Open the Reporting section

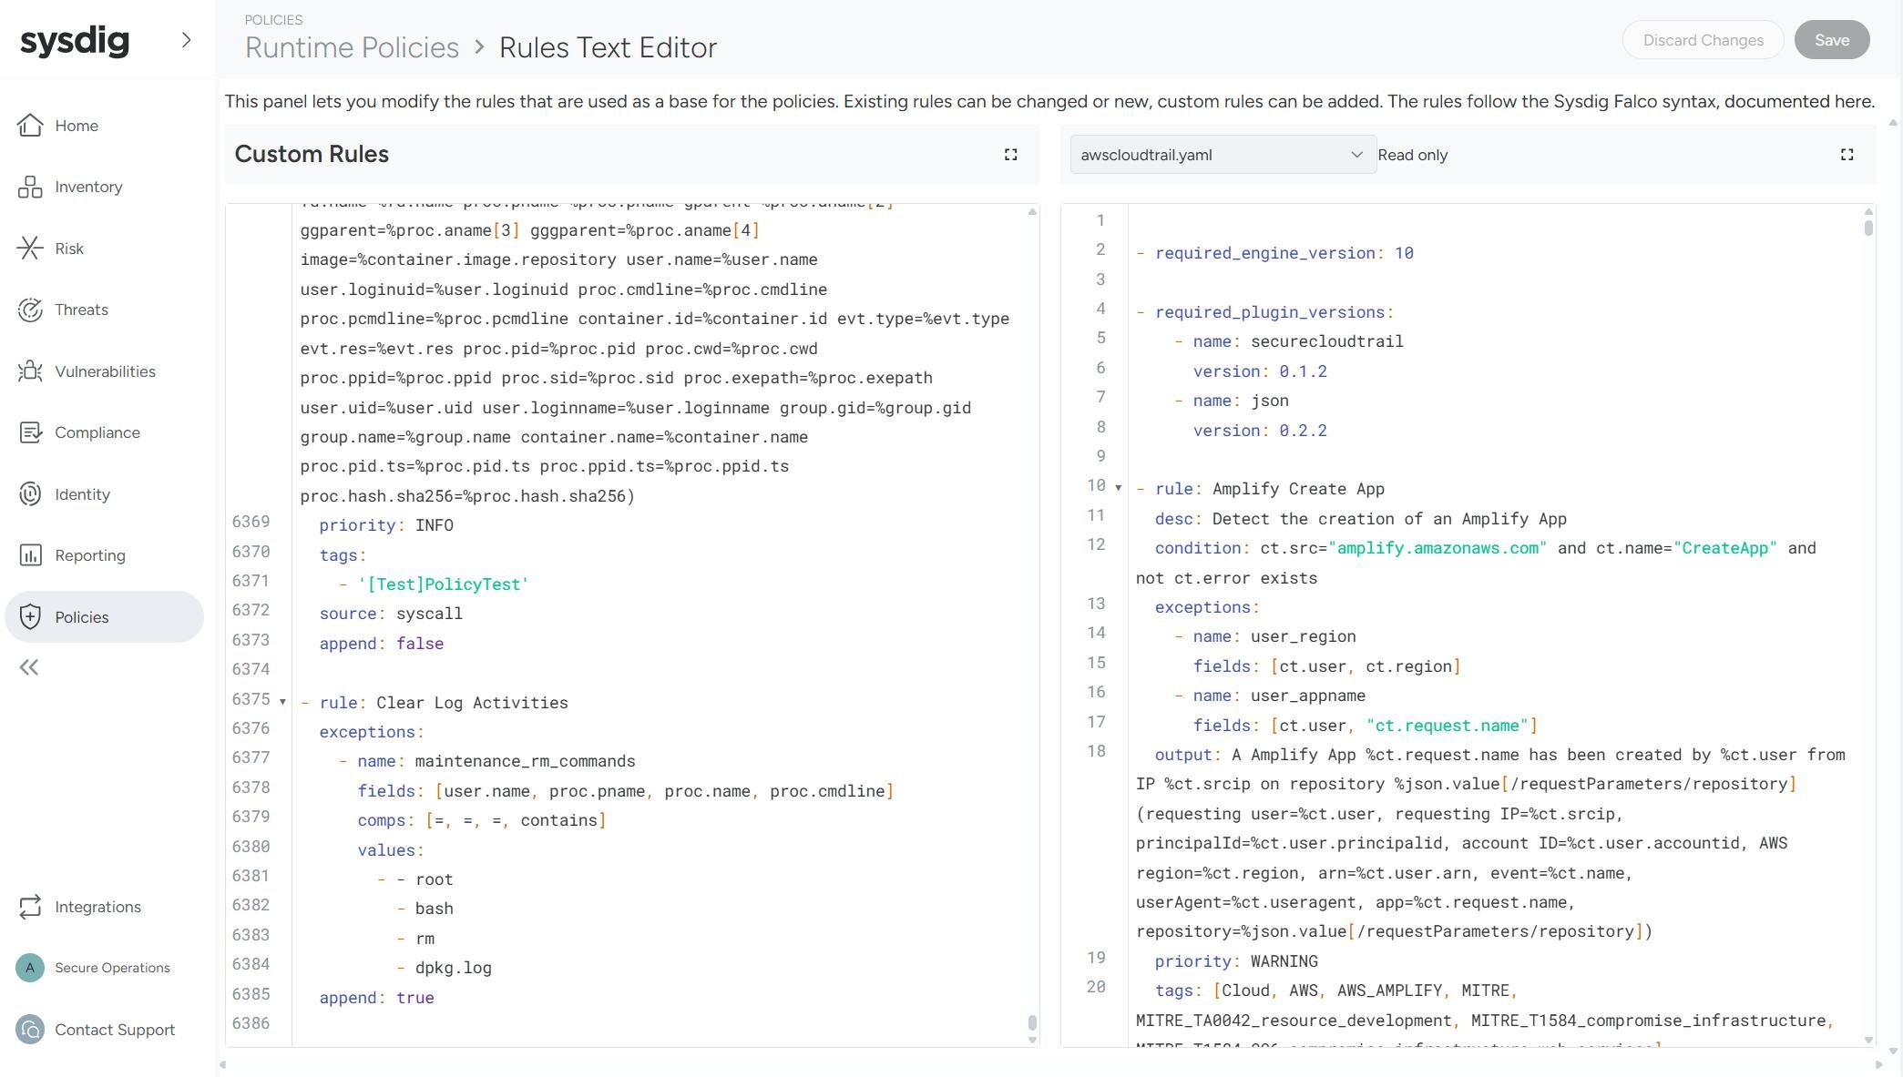pyautogui.click(x=90, y=555)
